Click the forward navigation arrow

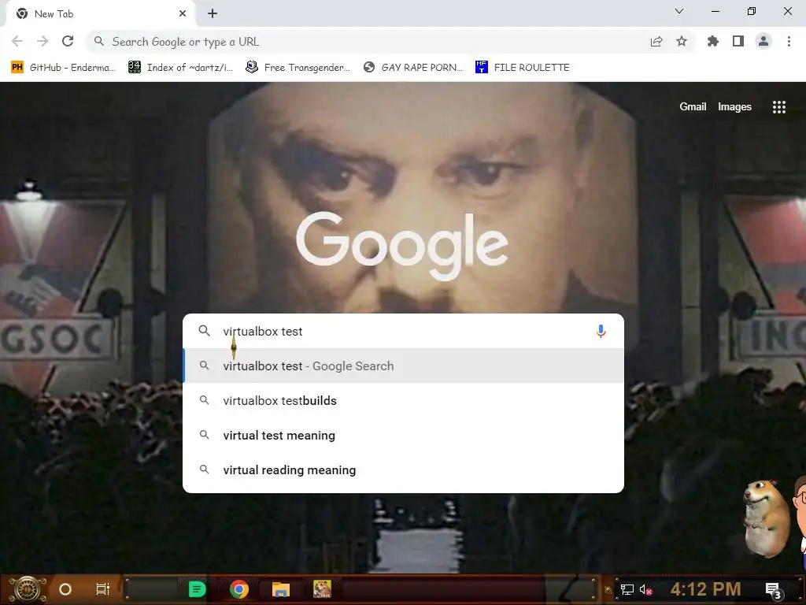point(43,41)
